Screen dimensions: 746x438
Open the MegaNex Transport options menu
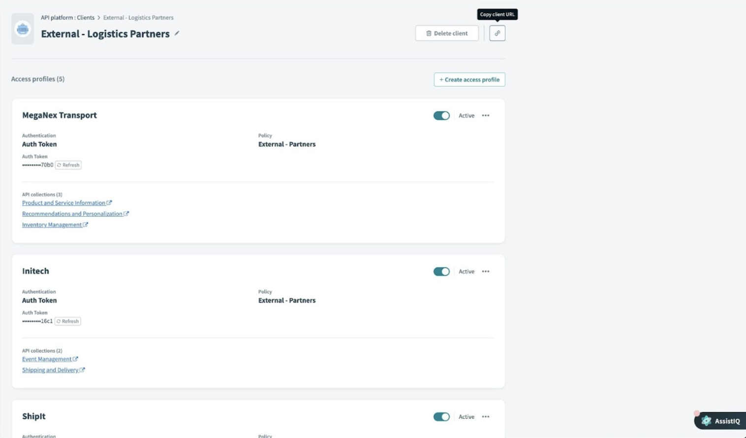(x=486, y=115)
